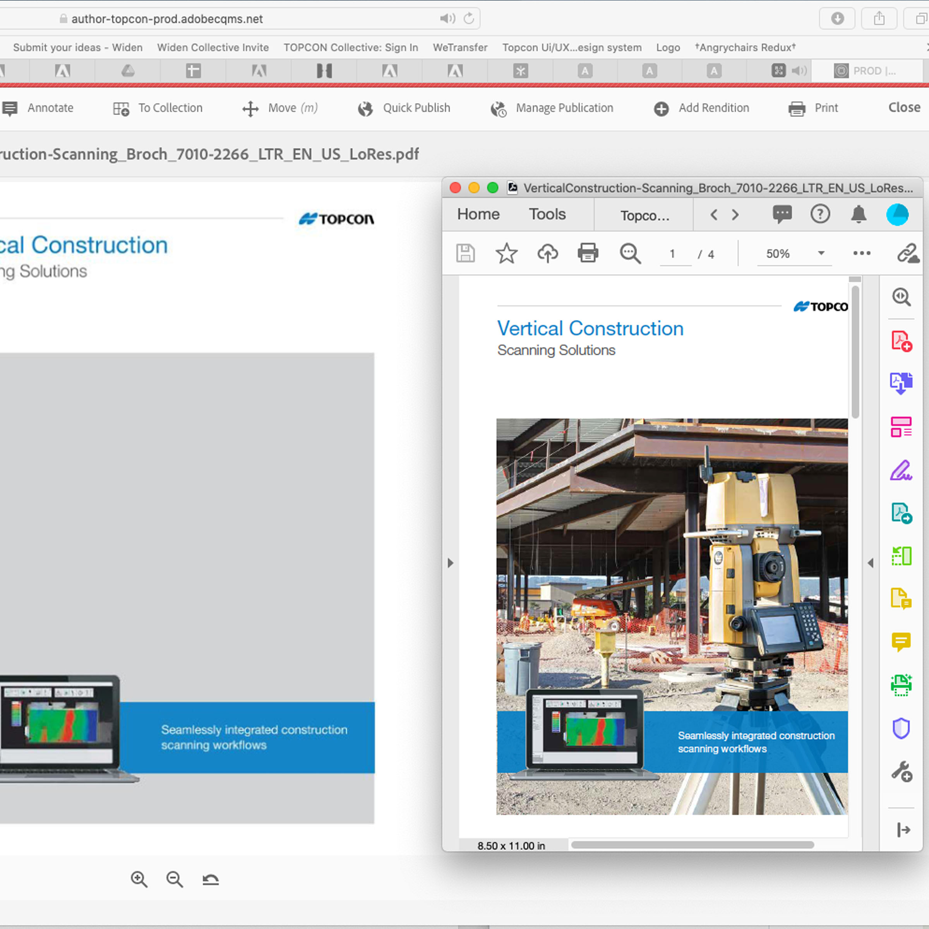Open the Topcon Ui/UX design system bookmark
929x929 pixels.
click(x=572, y=48)
